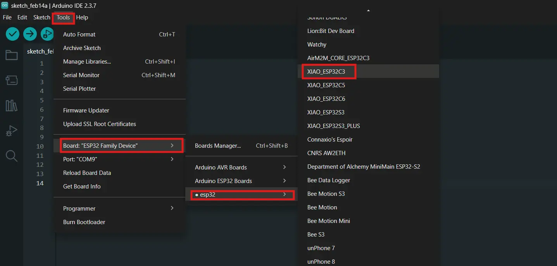Expand the Arduino AVR Boards submenu

point(241,168)
